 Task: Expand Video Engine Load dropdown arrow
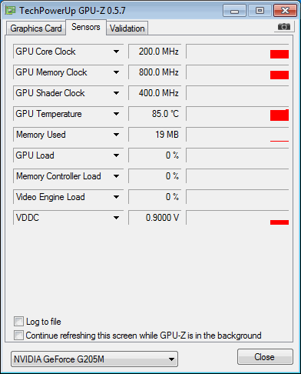coord(117,197)
